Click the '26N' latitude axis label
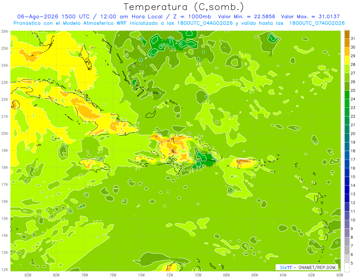This screenshot has height=279, width=361. click(5, 31)
